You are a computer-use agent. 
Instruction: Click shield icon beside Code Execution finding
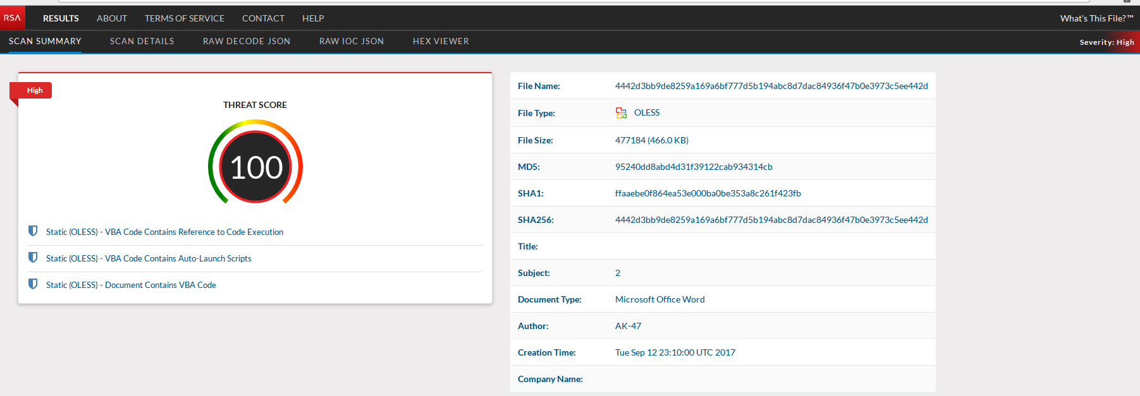click(x=33, y=231)
